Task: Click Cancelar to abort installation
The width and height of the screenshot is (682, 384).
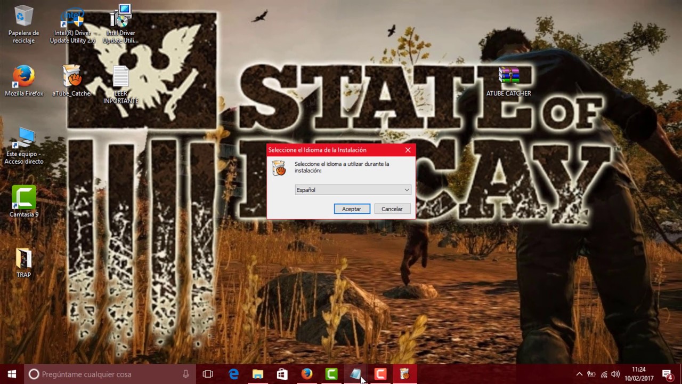Action: point(392,209)
